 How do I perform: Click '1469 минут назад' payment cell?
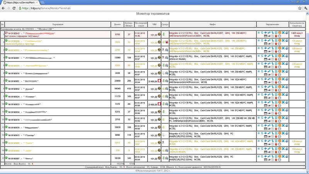(297, 34)
